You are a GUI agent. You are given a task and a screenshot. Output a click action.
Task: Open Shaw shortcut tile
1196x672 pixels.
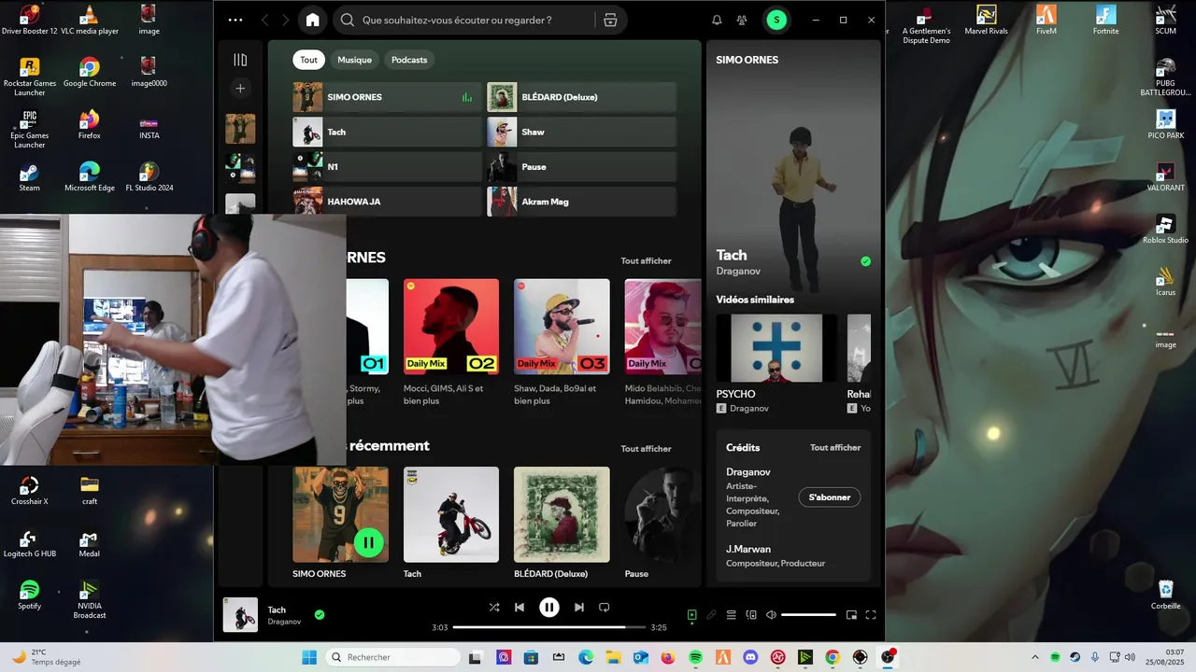[581, 132]
